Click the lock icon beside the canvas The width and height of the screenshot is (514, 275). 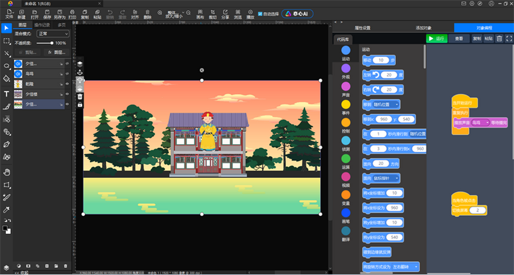pyautogui.click(x=80, y=105)
